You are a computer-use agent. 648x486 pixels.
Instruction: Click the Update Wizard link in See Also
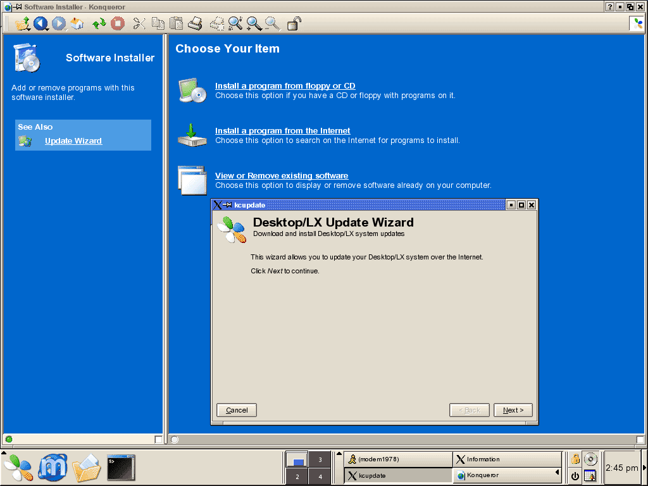[73, 141]
